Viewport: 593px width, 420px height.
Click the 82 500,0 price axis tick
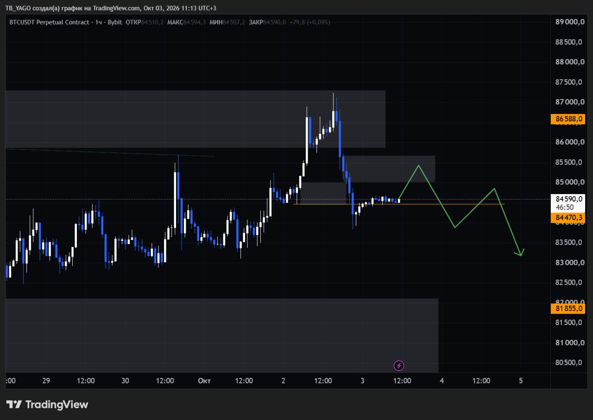(569, 282)
